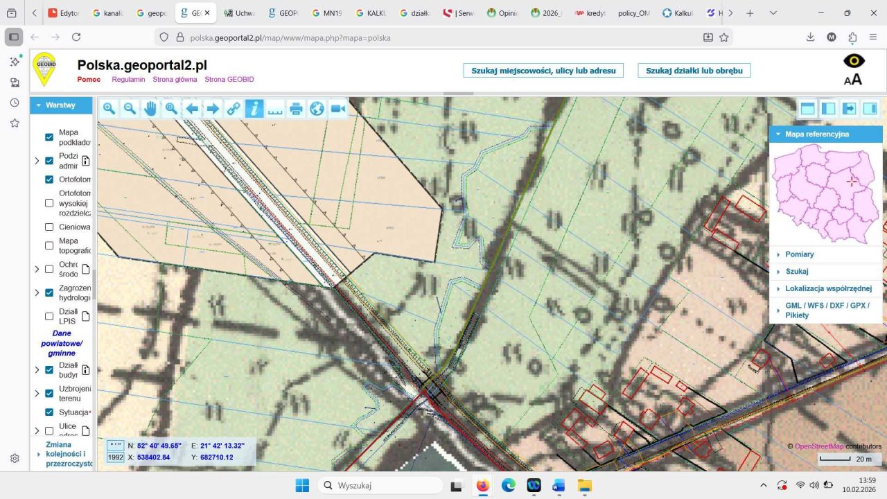Activate the pan hand tool

click(x=150, y=108)
